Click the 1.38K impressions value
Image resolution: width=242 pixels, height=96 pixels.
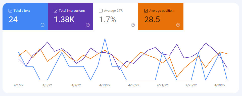(x=64, y=20)
